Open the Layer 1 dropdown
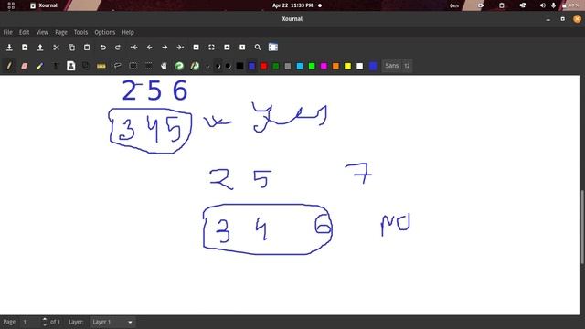This screenshot has height=329, width=585. (x=112, y=322)
